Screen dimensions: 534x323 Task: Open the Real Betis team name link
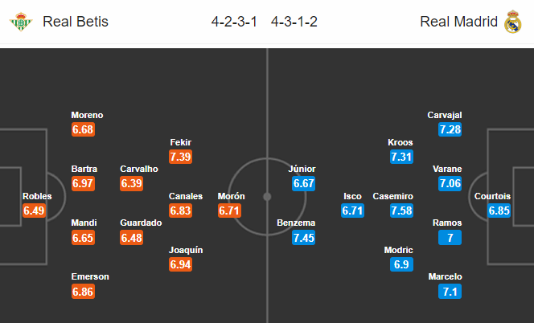pyautogui.click(x=76, y=22)
